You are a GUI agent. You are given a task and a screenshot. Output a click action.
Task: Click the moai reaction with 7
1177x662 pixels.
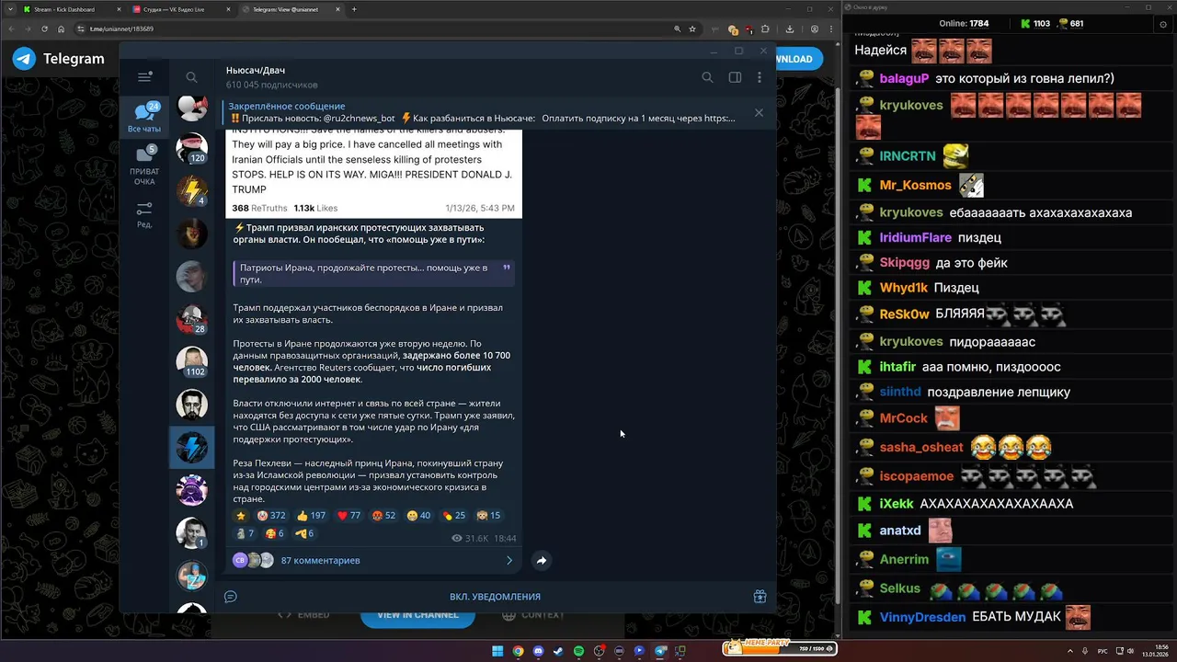(245, 533)
